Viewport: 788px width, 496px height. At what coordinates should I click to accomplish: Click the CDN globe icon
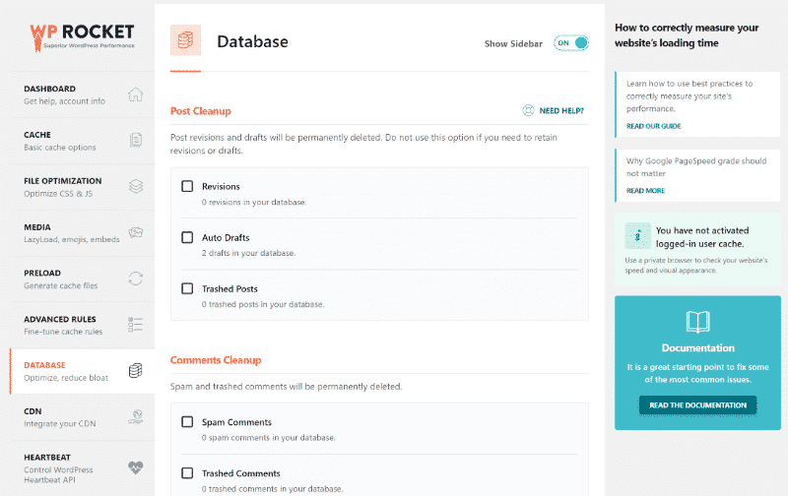point(136,417)
